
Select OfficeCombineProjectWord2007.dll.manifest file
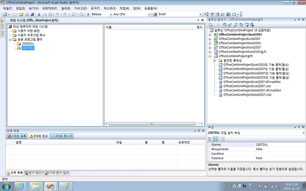[x=252, y=91]
